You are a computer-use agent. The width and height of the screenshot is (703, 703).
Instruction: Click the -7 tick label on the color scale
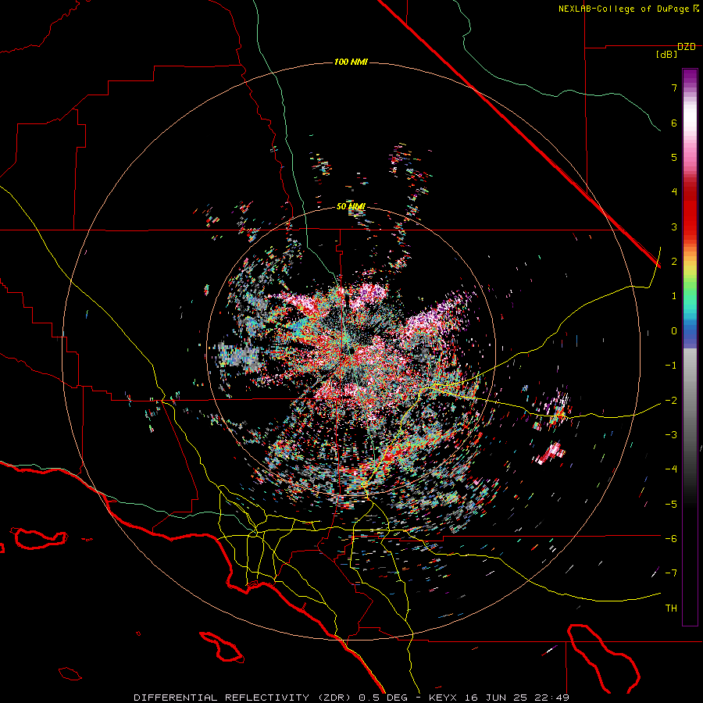point(671,573)
